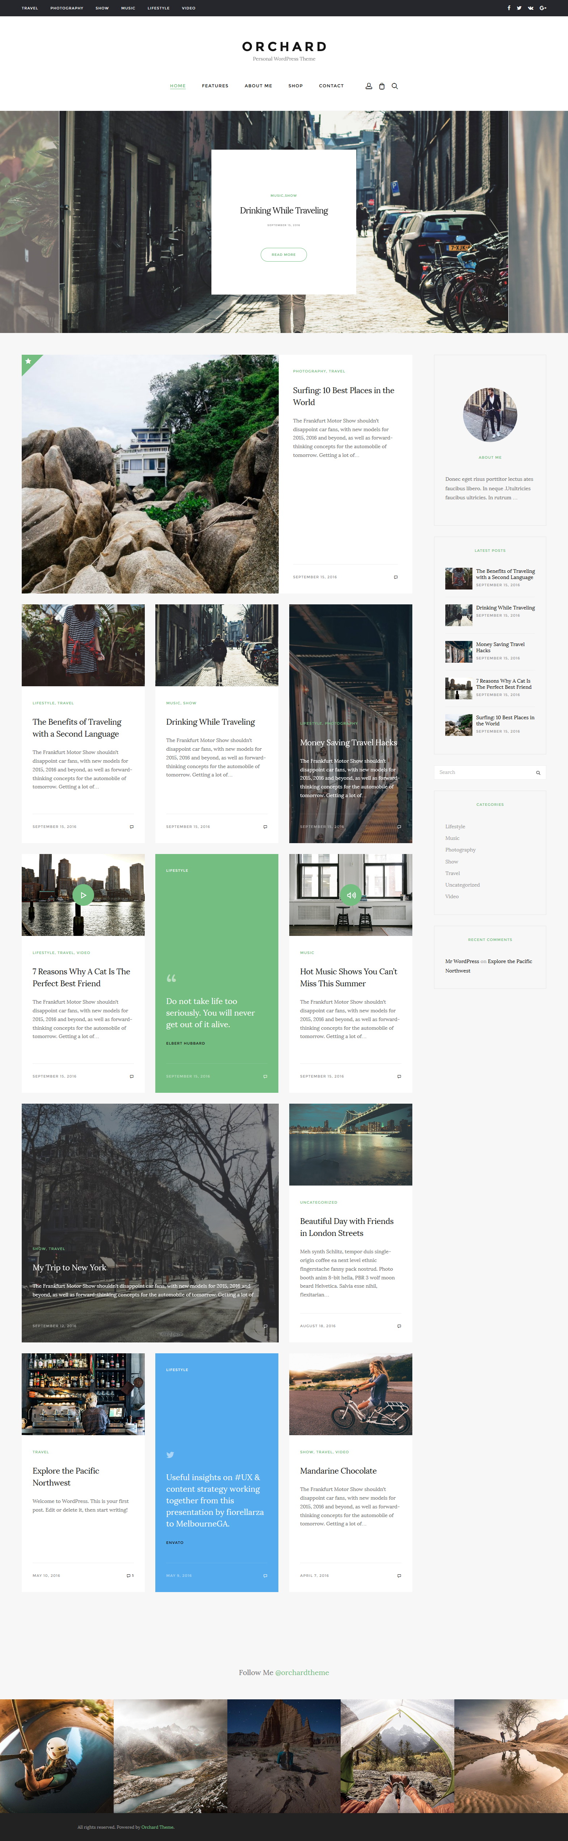Image resolution: width=568 pixels, height=1841 pixels.
Task: Play audio on Hot Music Shows post
Action: click(351, 895)
